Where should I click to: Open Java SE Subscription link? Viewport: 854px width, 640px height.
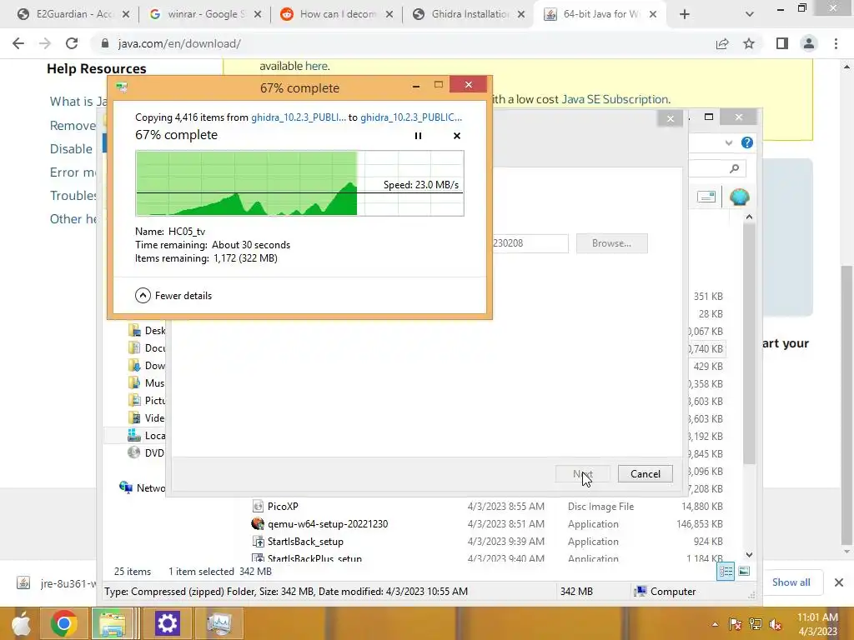tap(615, 99)
